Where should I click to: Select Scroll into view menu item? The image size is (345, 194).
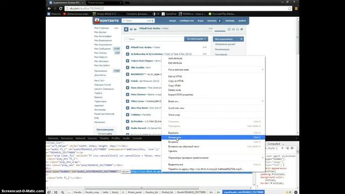(213, 108)
